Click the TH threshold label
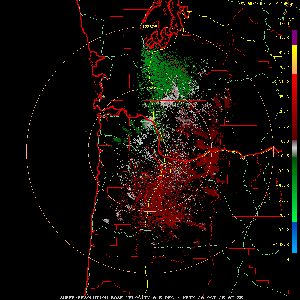The image size is (300, 300). coord(286,259)
